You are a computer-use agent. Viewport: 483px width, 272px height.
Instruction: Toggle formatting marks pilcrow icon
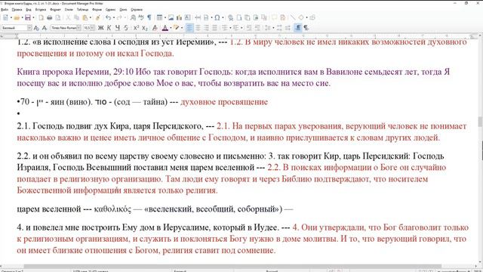(149, 17)
